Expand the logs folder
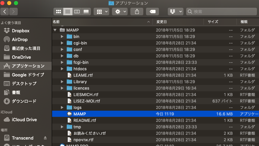Image resolution: width=259 pixels, height=146 pixels. click(x=62, y=107)
